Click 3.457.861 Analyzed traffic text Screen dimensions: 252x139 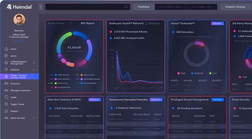click(x=129, y=38)
